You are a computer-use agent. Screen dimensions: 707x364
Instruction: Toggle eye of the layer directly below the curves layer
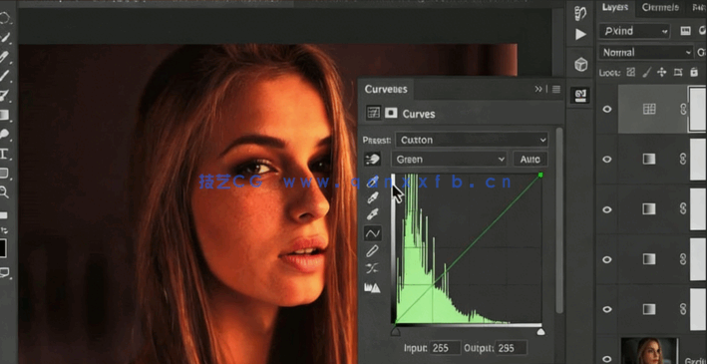pyautogui.click(x=607, y=160)
